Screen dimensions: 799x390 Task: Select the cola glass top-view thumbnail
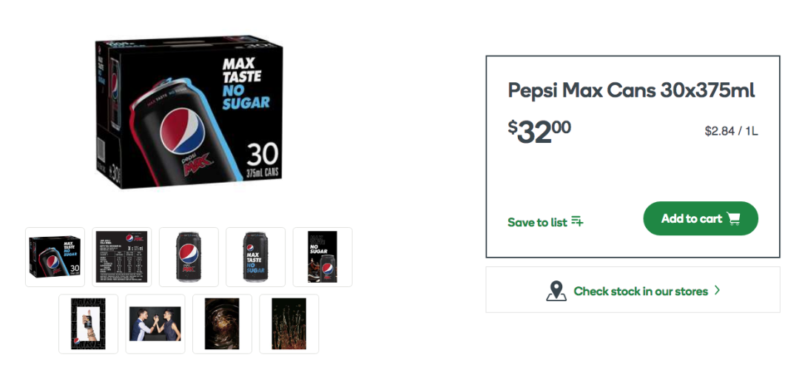tap(222, 323)
